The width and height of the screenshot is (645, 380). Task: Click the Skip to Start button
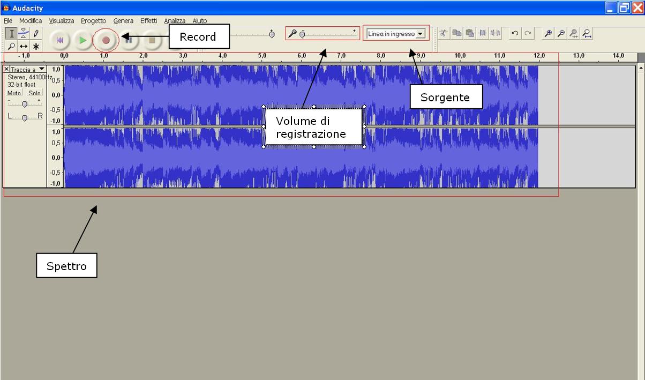pos(61,40)
